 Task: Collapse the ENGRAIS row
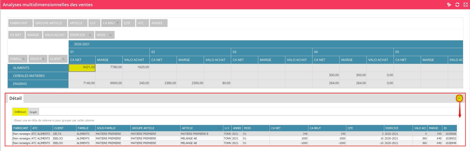tap(11, 84)
